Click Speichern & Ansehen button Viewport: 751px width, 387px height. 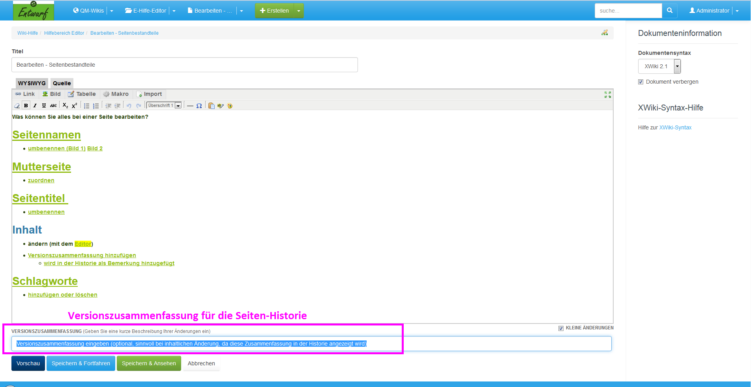[149, 363]
